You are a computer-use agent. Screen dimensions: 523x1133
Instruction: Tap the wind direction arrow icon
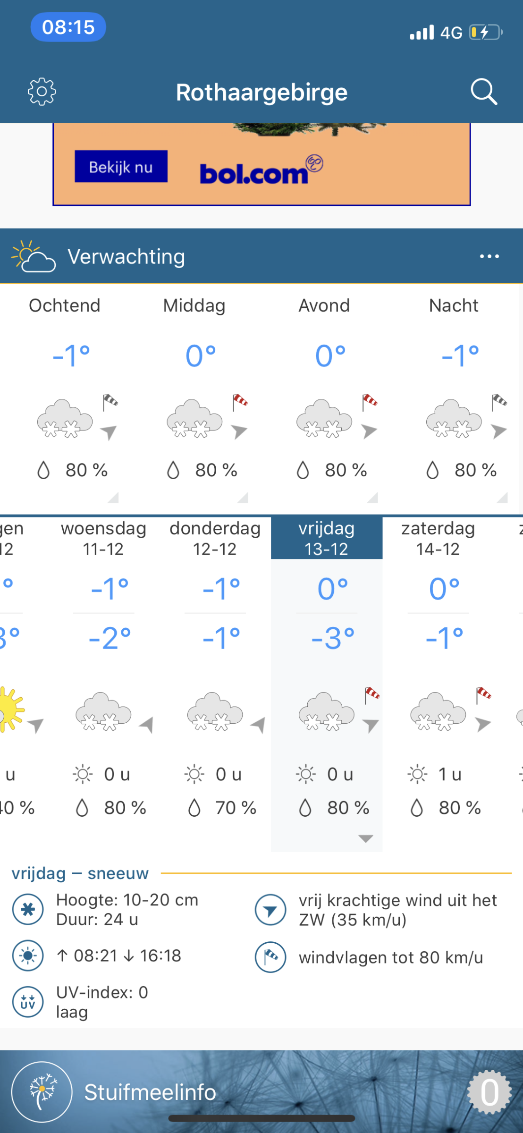pyautogui.click(x=270, y=910)
